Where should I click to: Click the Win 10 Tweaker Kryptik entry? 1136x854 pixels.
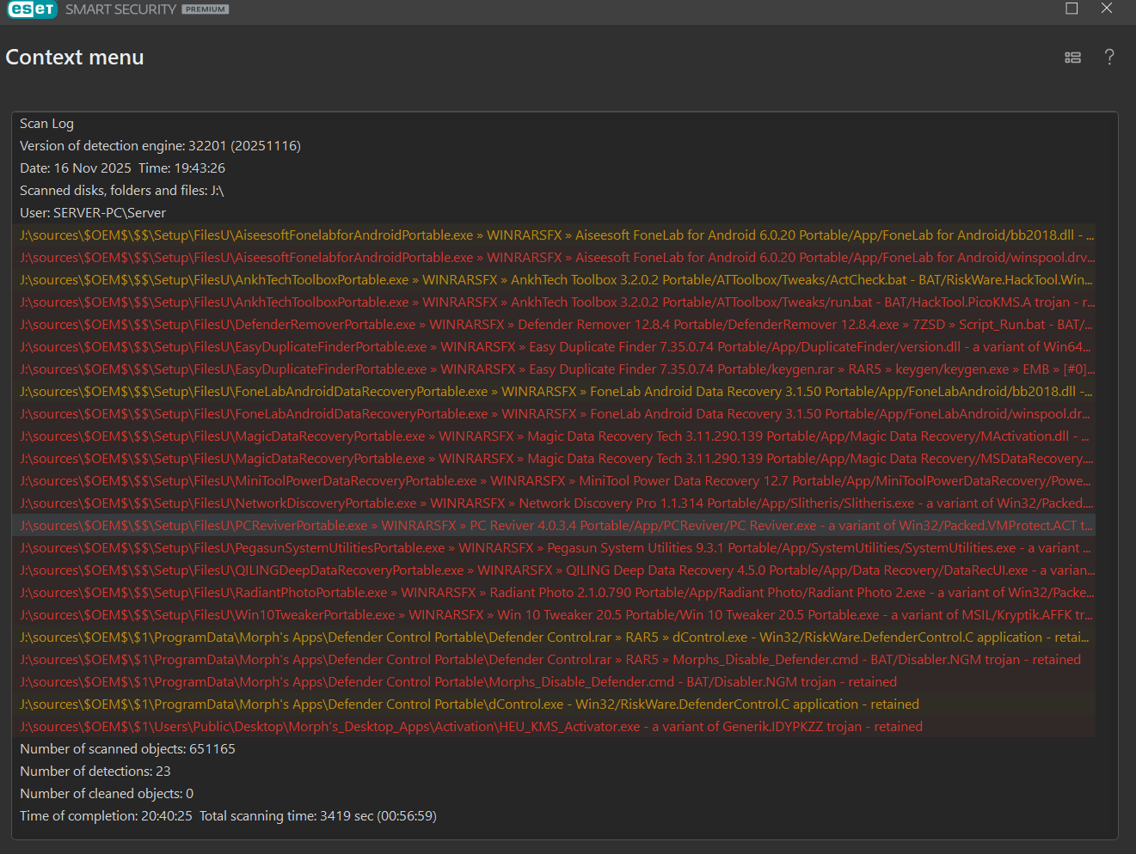[x=556, y=615]
